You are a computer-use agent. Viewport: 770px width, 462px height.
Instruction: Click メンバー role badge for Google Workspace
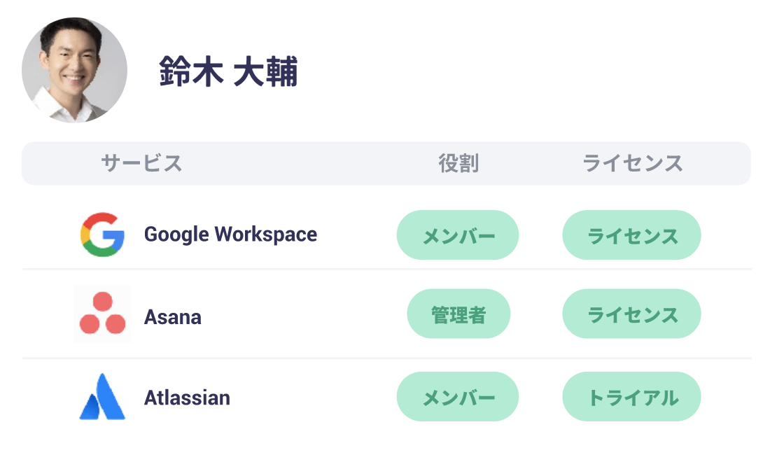[458, 234]
